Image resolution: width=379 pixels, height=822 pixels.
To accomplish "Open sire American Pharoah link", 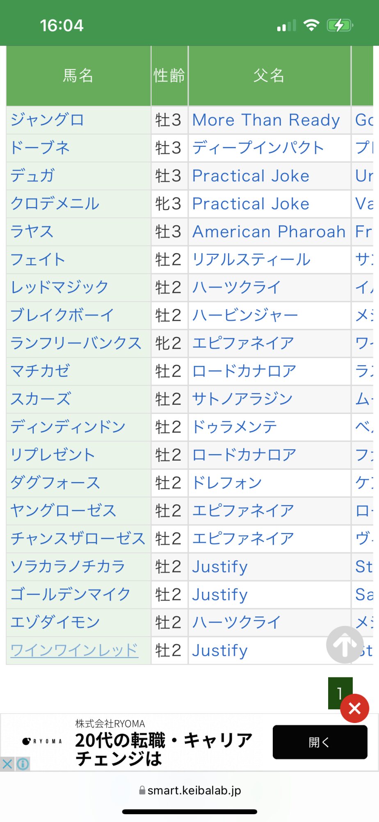I will 269,232.
